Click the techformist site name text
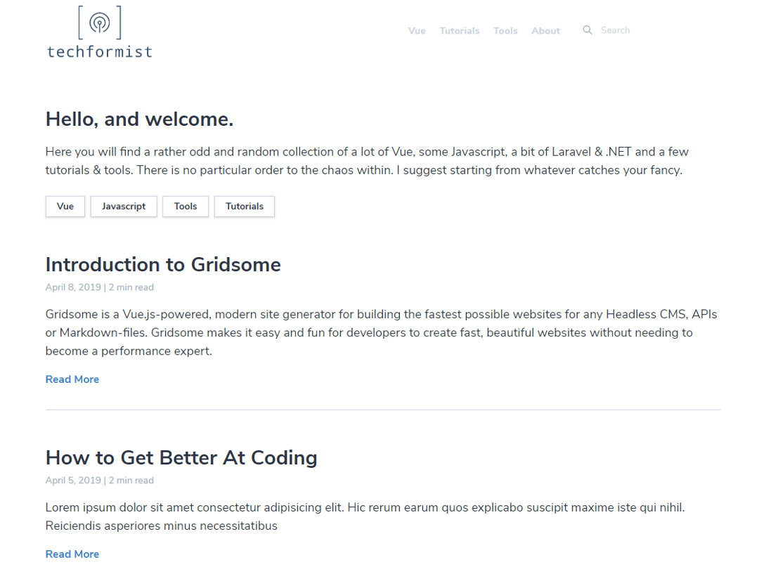Screen dimensions: 759x574 (99, 51)
